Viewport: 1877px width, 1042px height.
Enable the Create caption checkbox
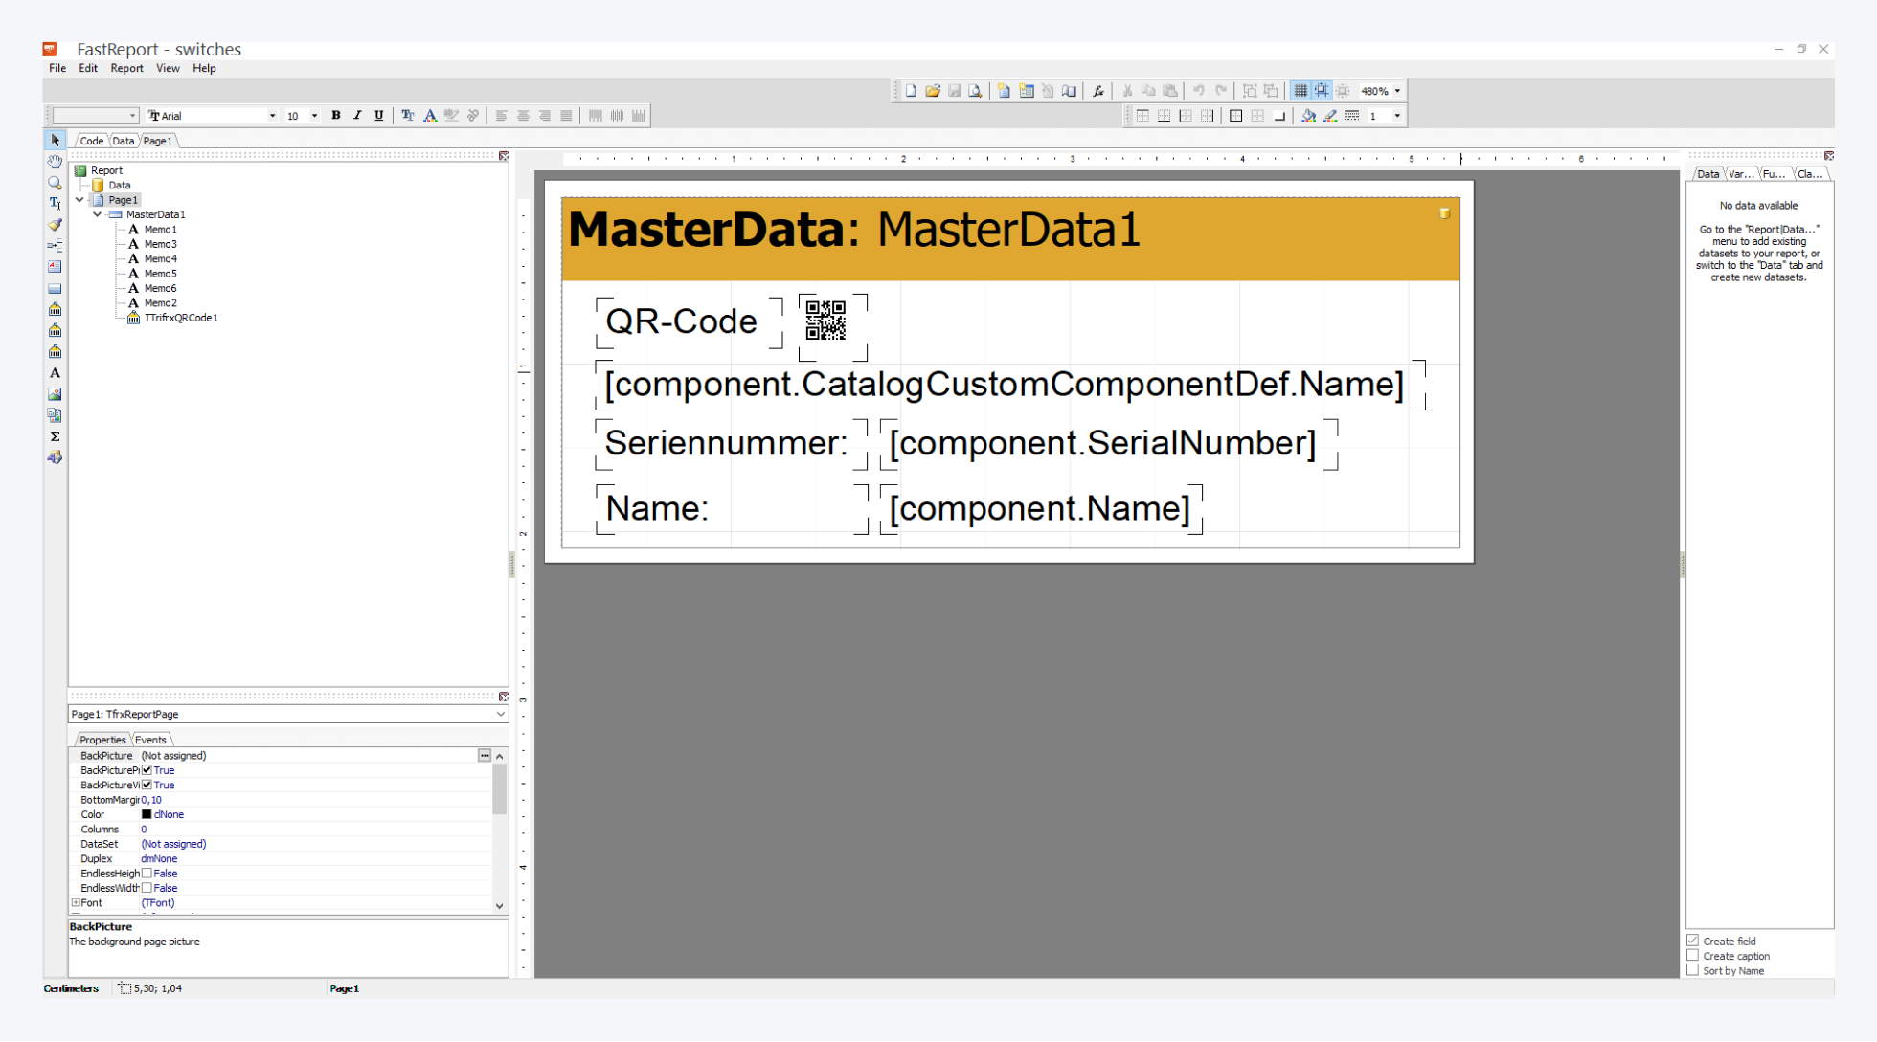[x=1693, y=956]
